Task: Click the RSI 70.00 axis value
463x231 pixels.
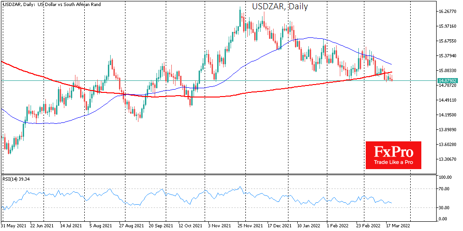Action: 445,188
